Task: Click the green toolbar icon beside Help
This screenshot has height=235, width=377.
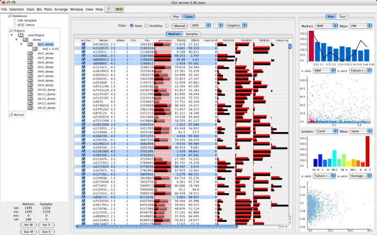Action: [x=118, y=9]
